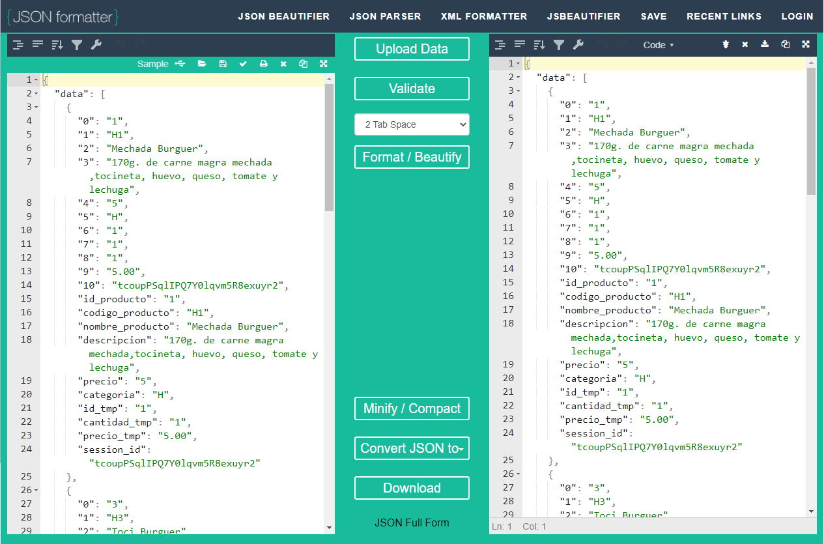Viewport: 824px width, 544px height.
Task: Click the wrench repair icon in right editor
Action: point(578,45)
